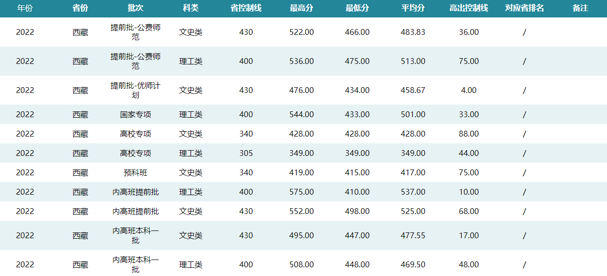The width and height of the screenshot is (607, 276).
Task: Click the 305 control line value
Action: (x=246, y=153)
